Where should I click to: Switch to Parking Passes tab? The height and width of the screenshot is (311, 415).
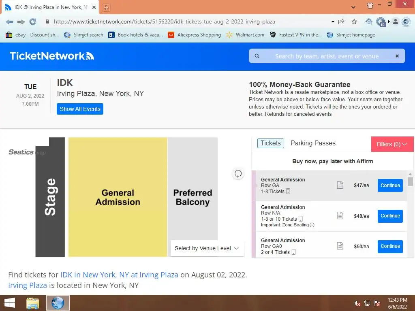coord(313,143)
